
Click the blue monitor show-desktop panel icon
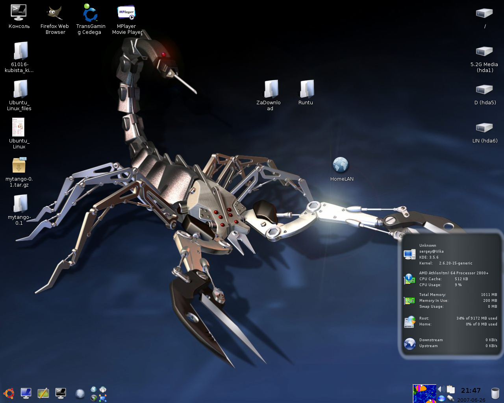[26, 393]
